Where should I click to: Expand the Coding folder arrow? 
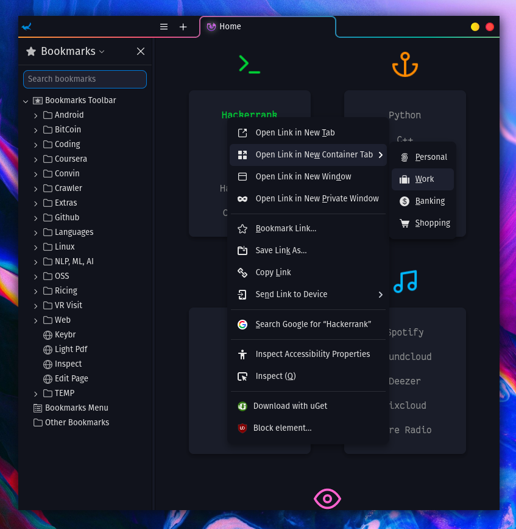[x=36, y=145]
